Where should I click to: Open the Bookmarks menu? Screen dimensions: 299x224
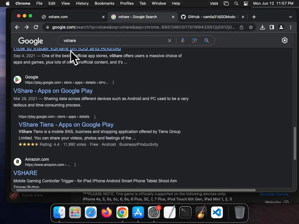(x=104, y=3)
